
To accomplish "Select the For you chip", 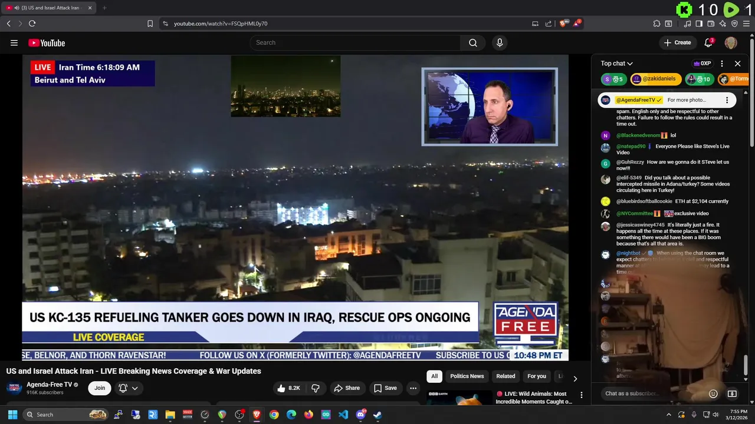I will tap(537, 376).
